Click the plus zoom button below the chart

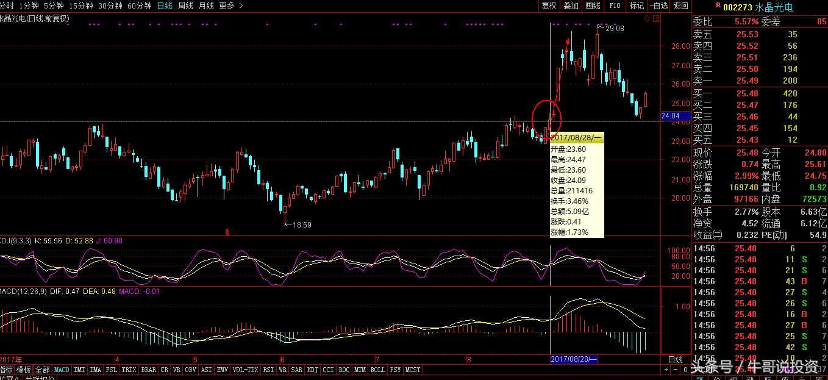coord(666,370)
